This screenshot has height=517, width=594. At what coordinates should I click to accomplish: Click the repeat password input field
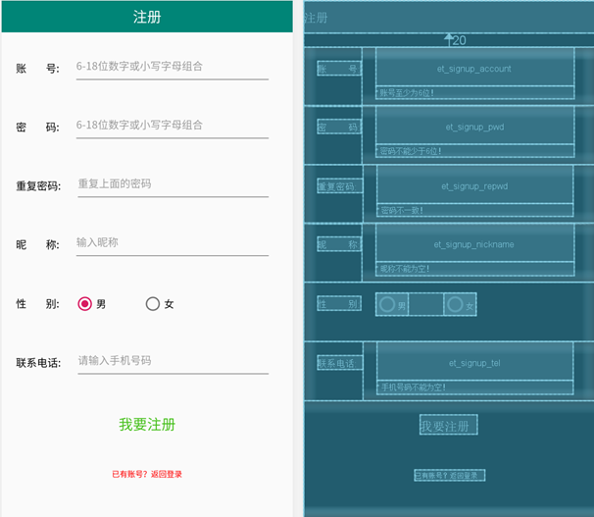pyautogui.click(x=173, y=185)
